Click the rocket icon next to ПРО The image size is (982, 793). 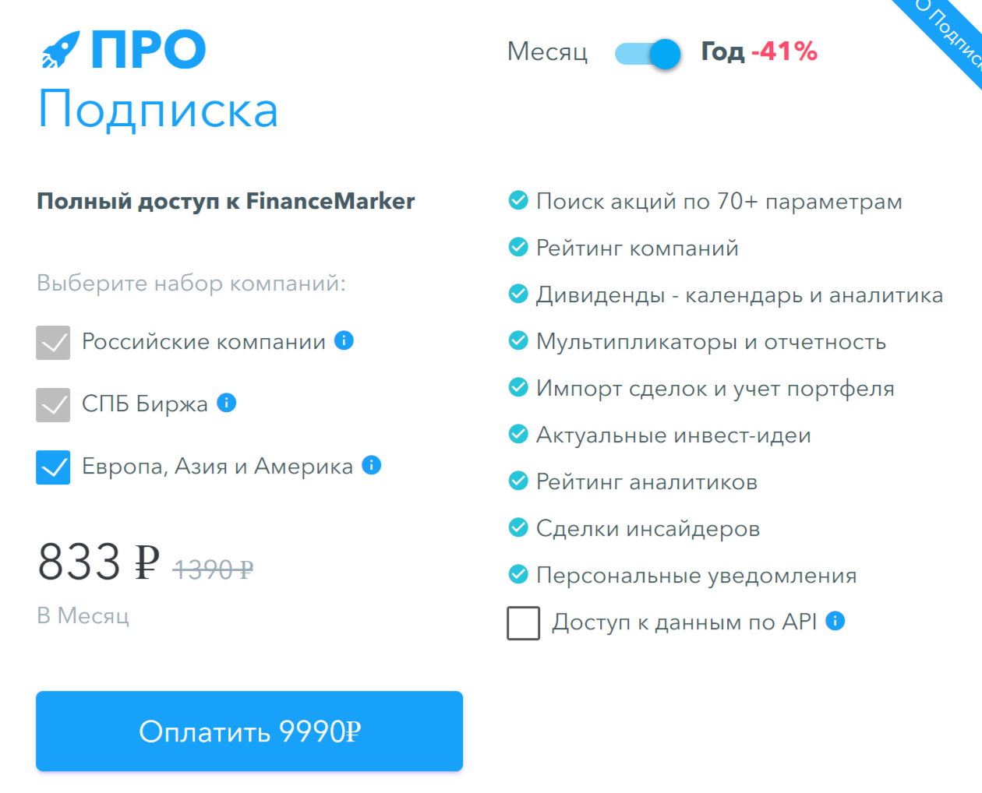(62, 48)
